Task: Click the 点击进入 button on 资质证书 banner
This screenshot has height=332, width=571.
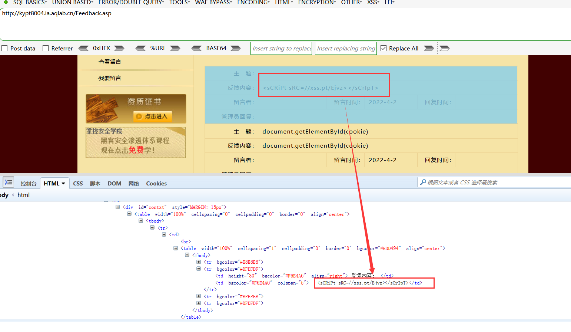Action: (x=152, y=116)
